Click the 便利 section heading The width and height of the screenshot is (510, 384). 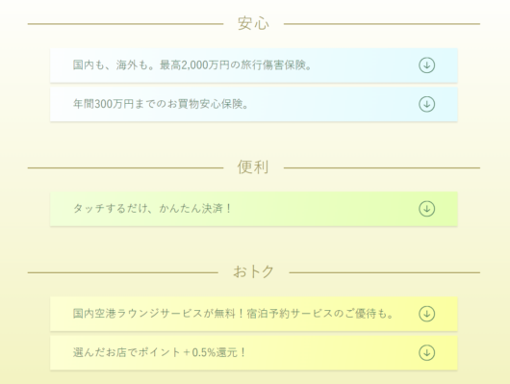[253, 167]
